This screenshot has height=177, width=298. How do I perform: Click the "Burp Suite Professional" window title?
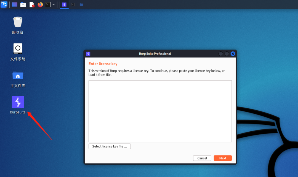[155, 54]
